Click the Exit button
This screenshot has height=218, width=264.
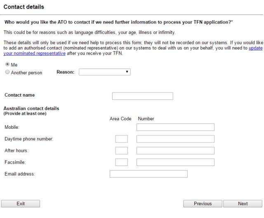coord(21,204)
